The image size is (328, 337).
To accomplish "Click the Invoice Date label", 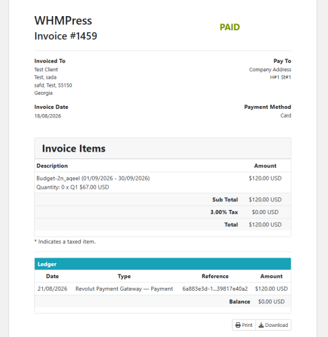I will (51, 107).
